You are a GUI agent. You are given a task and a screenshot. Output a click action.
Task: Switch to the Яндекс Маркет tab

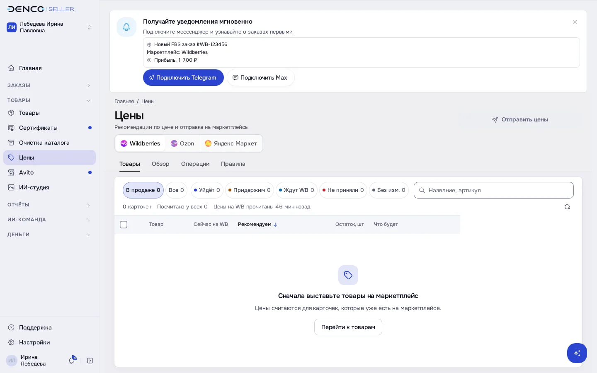[x=231, y=143]
